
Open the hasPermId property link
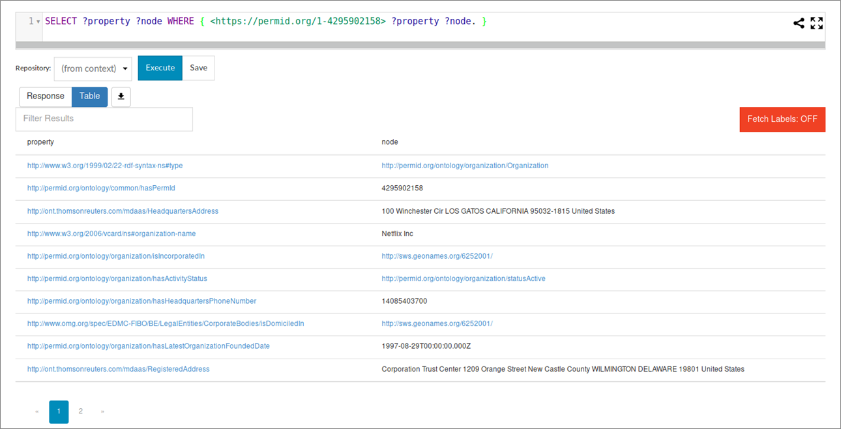tap(101, 188)
